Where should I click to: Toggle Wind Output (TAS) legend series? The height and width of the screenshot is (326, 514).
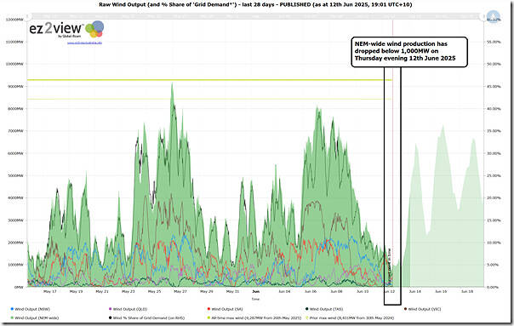[x=324, y=309]
